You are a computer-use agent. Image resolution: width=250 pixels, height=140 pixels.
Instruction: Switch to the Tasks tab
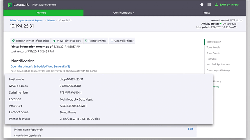pos(206,13)
